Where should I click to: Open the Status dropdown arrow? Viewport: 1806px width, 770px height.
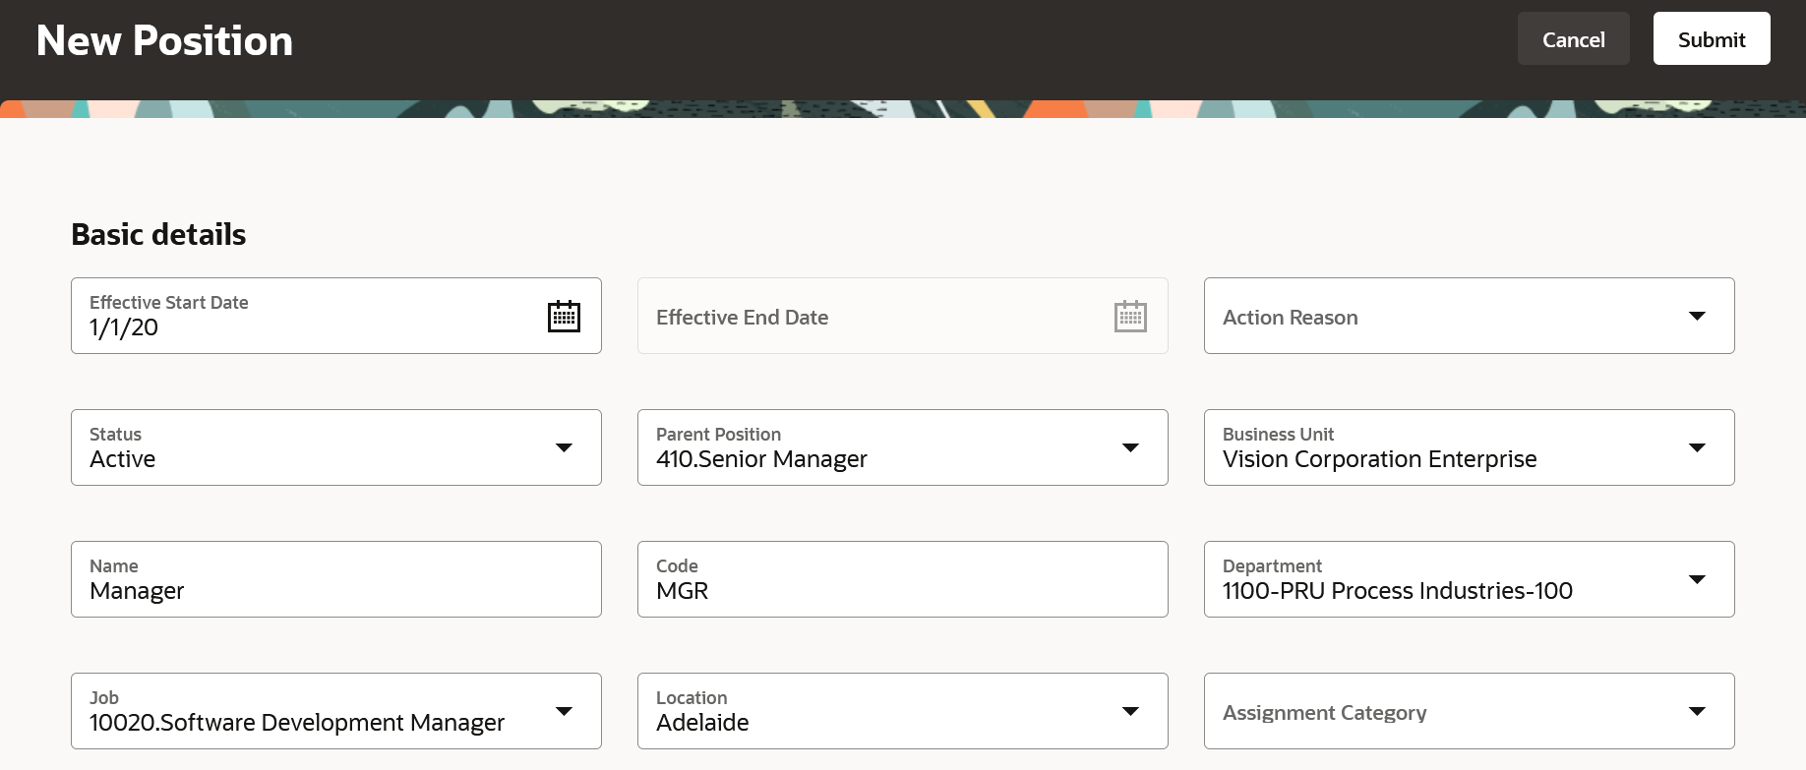(x=564, y=447)
